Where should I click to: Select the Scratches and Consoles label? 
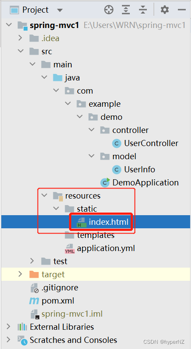(73, 340)
